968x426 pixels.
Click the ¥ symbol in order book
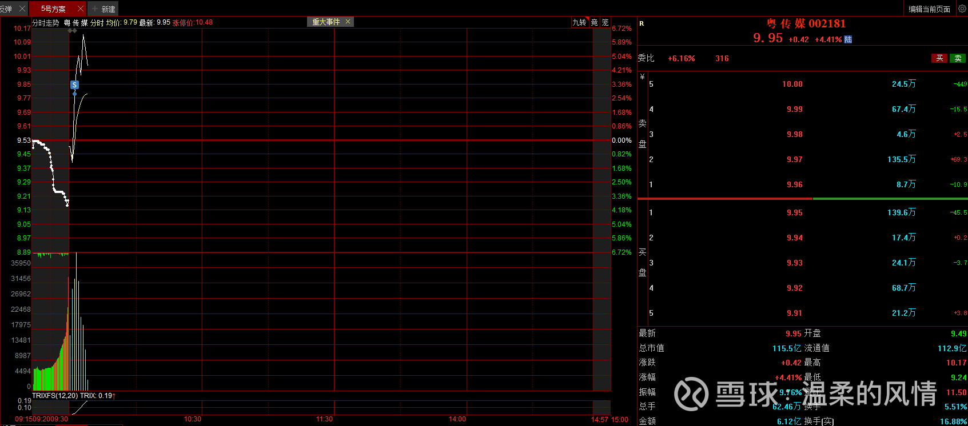click(x=643, y=77)
